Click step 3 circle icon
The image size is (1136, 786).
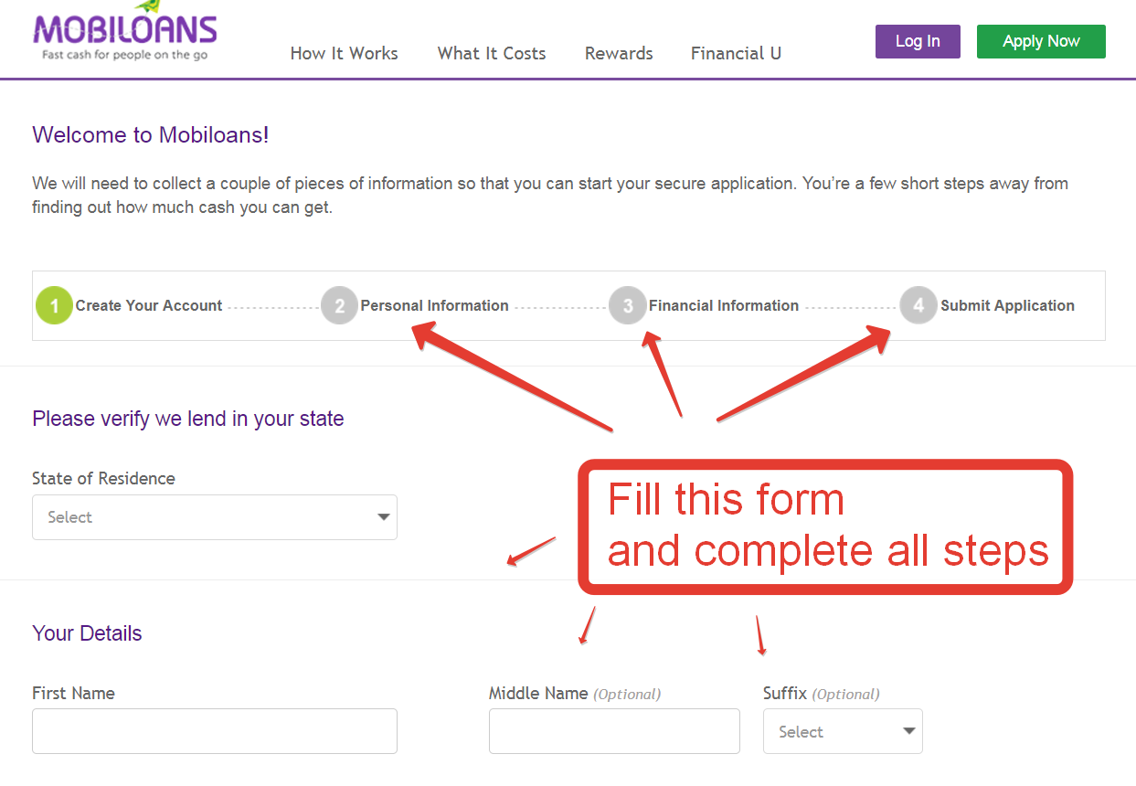click(628, 305)
